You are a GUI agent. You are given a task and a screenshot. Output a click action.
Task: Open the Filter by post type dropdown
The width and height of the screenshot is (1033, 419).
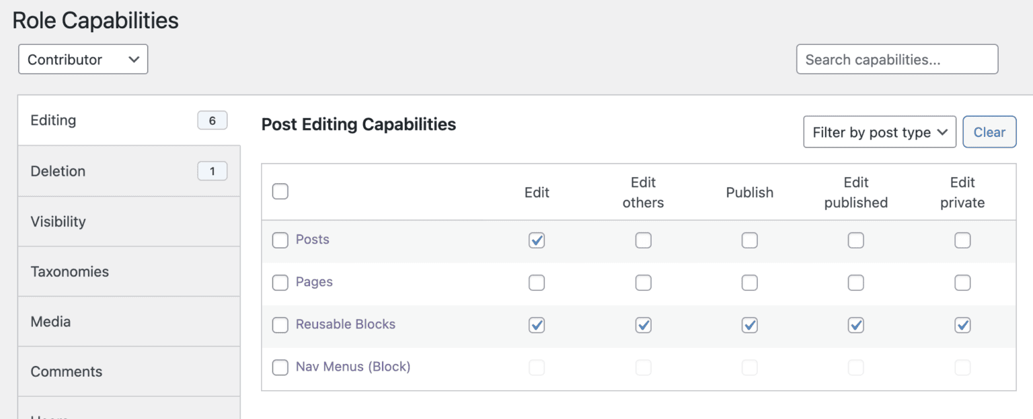880,132
